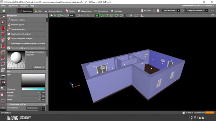This screenshot has width=216, height=121.
Task: Click the red calculation icon beside scene dropdown
Action: tap(158, 10)
